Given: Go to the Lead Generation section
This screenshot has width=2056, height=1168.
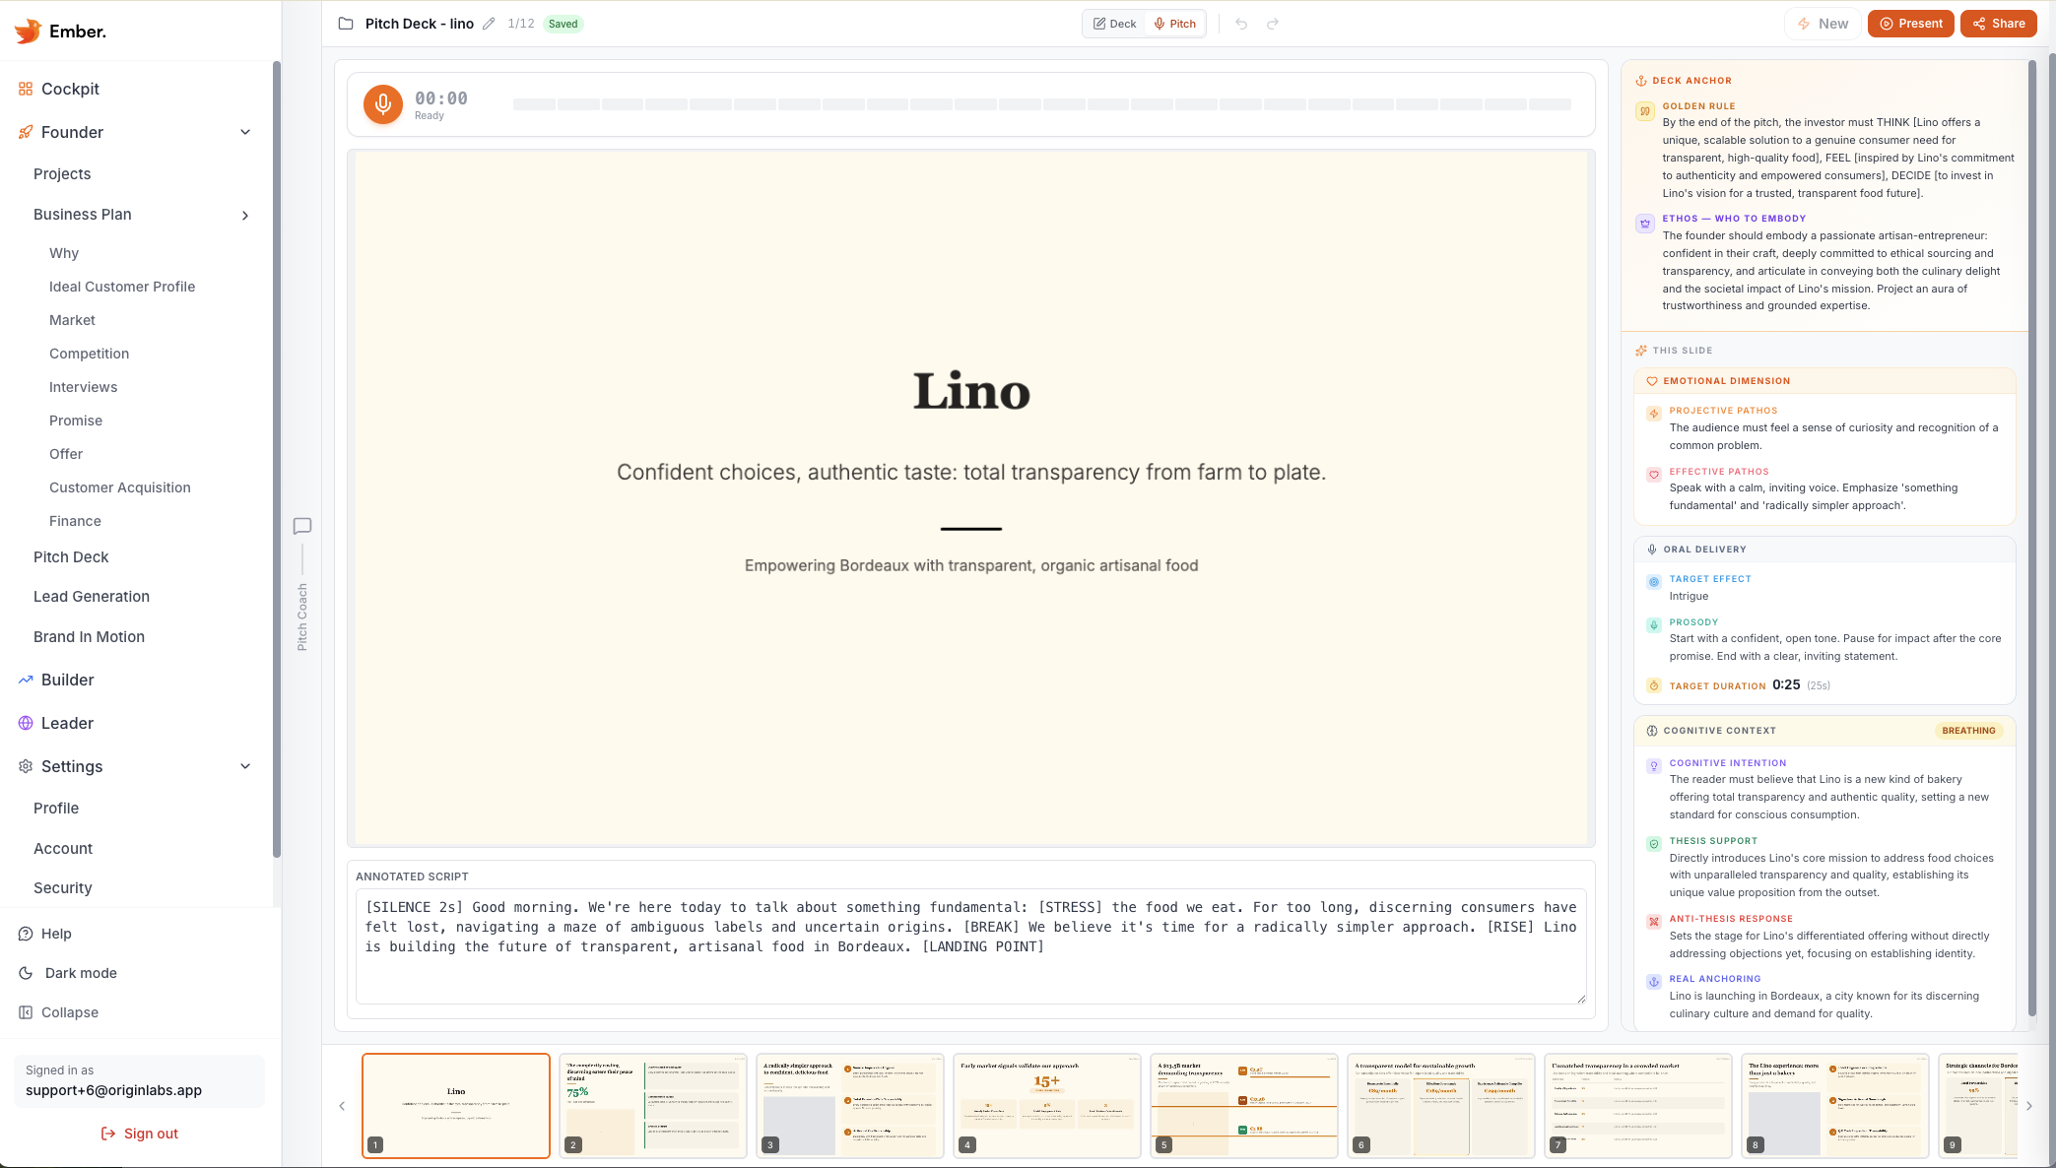Looking at the screenshot, I should 92,596.
